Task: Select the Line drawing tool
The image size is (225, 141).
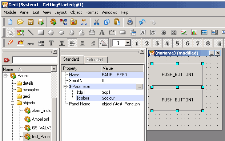Action: pyautogui.click(x=31, y=32)
